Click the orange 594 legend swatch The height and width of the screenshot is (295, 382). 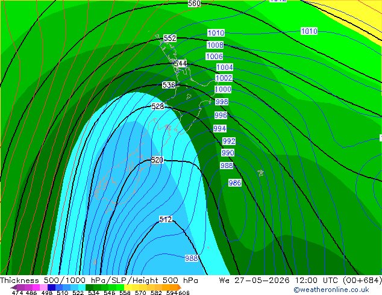click(x=174, y=287)
